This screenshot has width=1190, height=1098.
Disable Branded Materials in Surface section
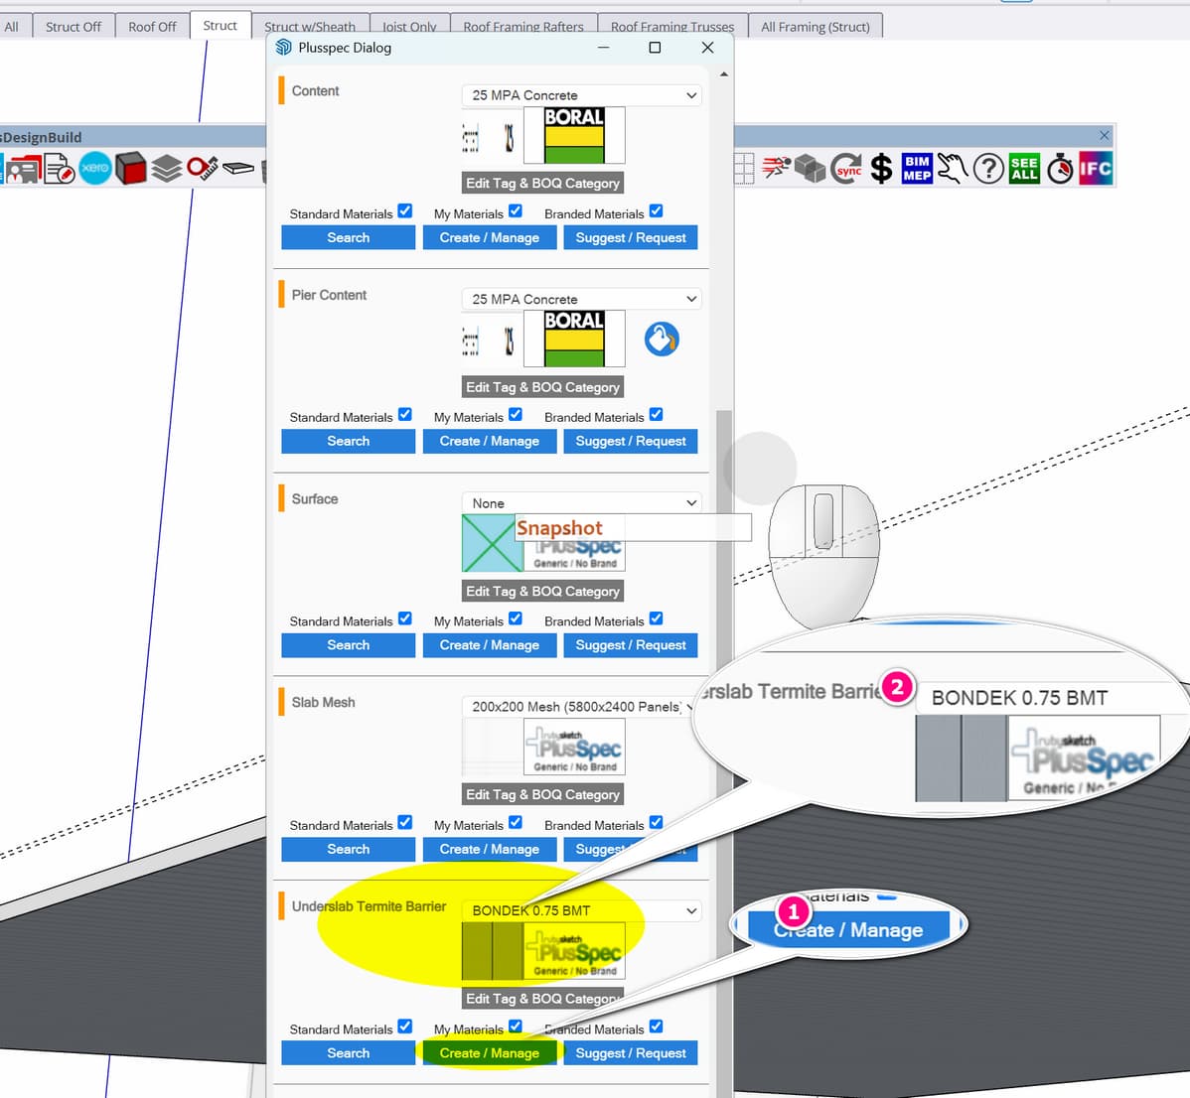(x=657, y=618)
